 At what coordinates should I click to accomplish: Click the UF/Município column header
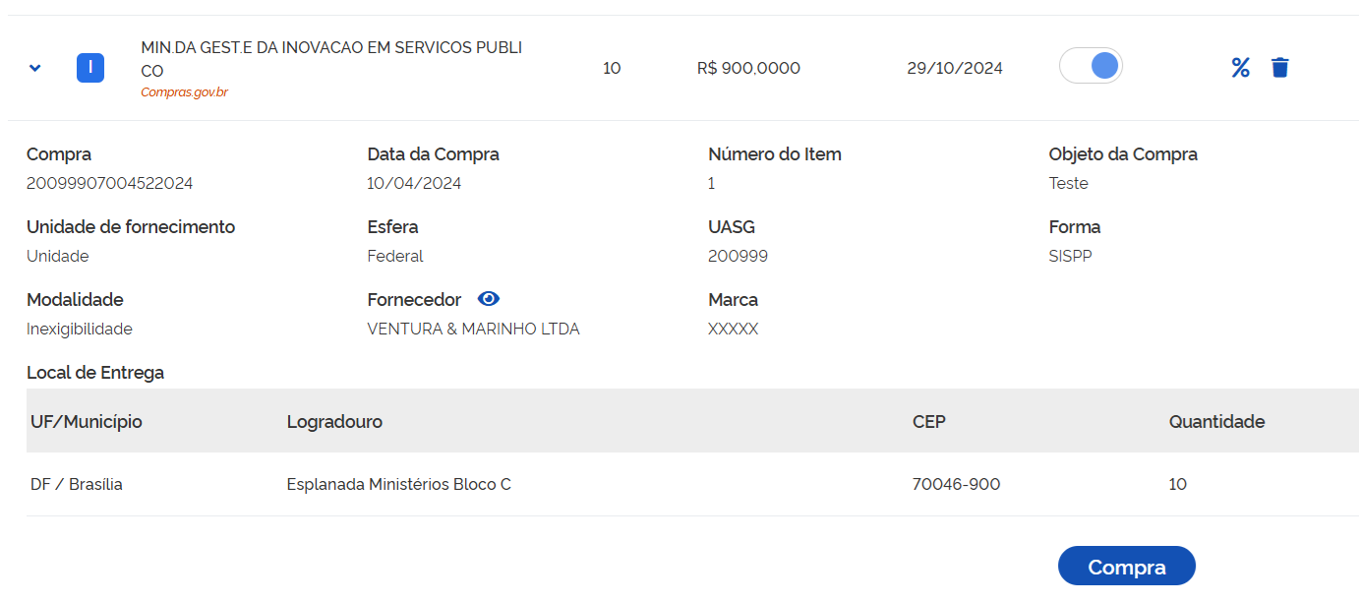(87, 422)
